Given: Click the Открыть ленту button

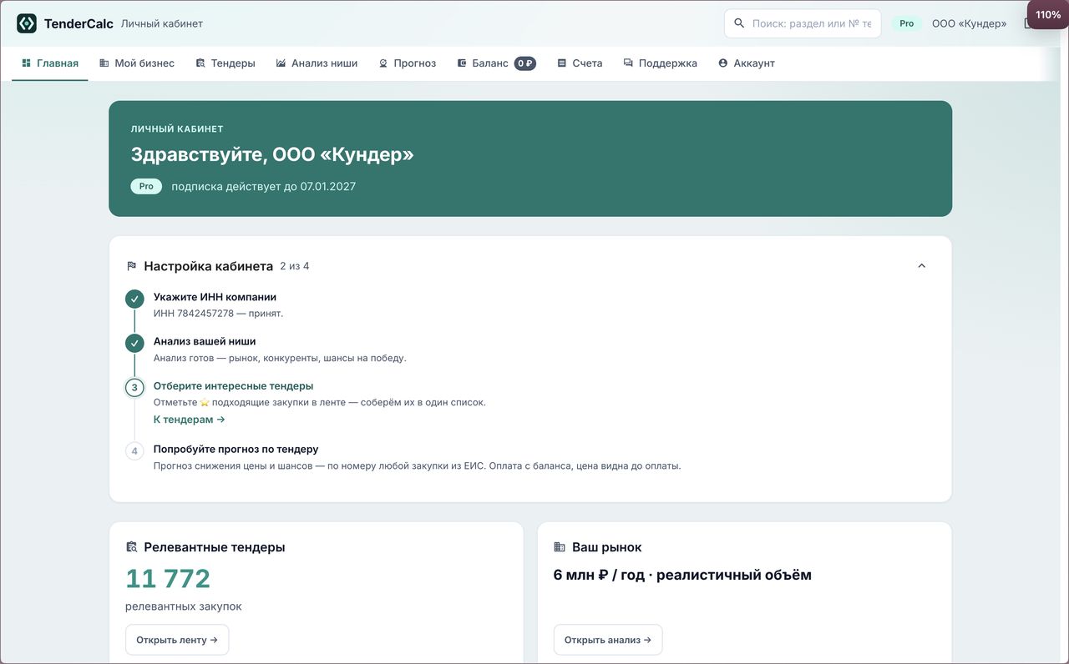Looking at the screenshot, I should click(x=177, y=640).
